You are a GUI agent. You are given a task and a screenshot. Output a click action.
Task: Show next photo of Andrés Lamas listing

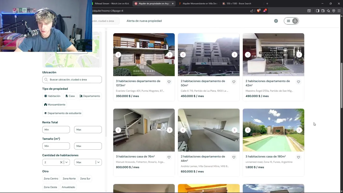(x=234, y=130)
